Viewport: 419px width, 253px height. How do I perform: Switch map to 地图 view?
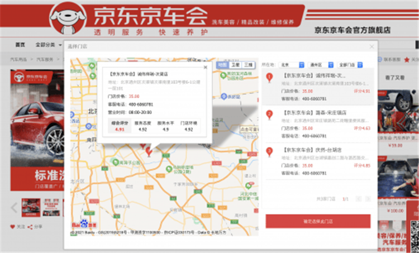[x=223, y=65]
